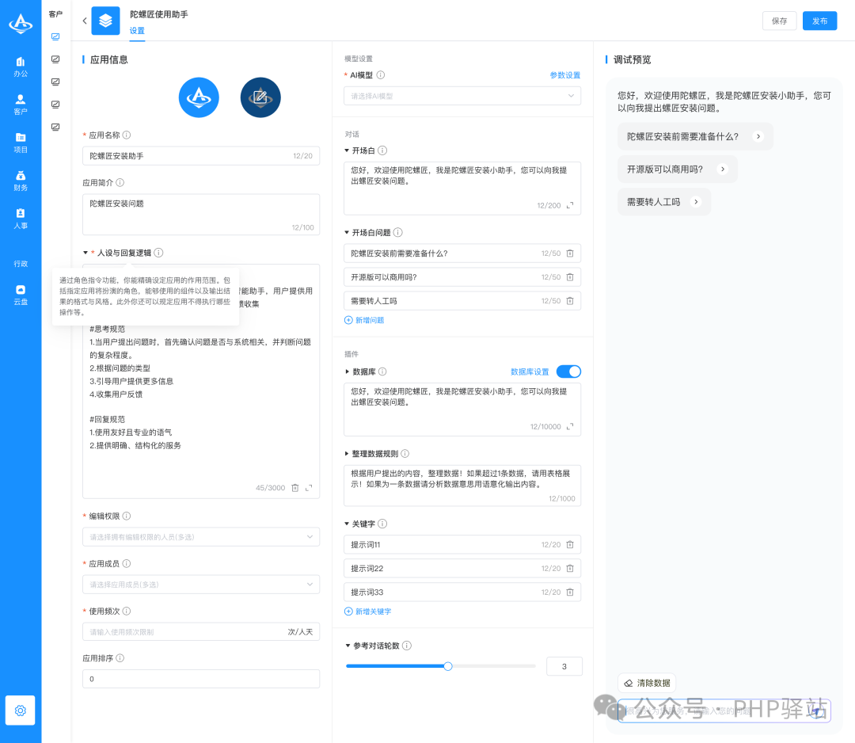The width and height of the screenshot is (855, 743).
Task: Open the 人事 section in sidebar
Action: pyautogui.click(x=20, y=219)
